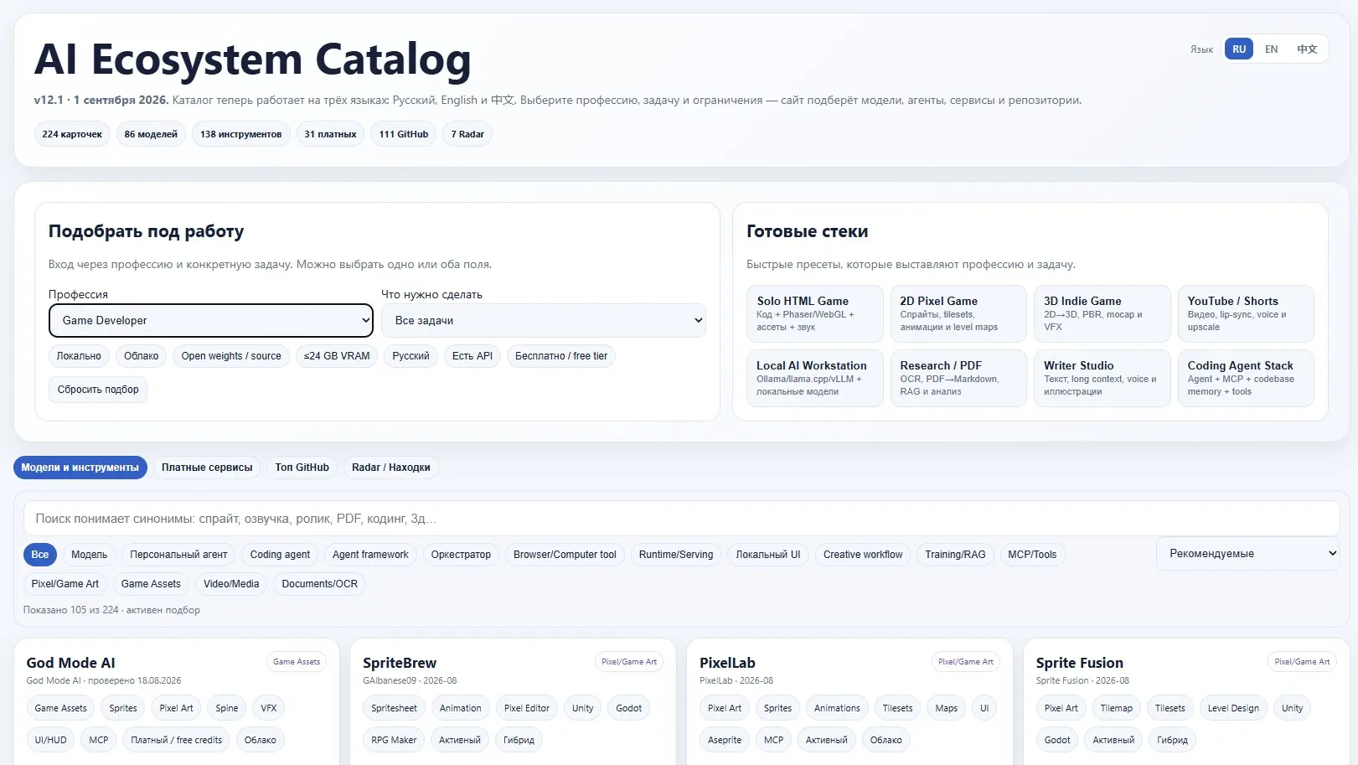Apply the Solo HTML Game preset
1358x765 pixels.
pos(814,313)
